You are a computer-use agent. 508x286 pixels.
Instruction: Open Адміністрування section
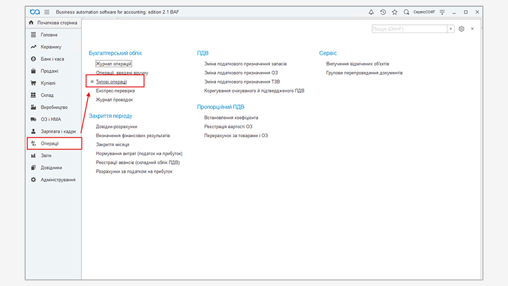pos(58,180)
